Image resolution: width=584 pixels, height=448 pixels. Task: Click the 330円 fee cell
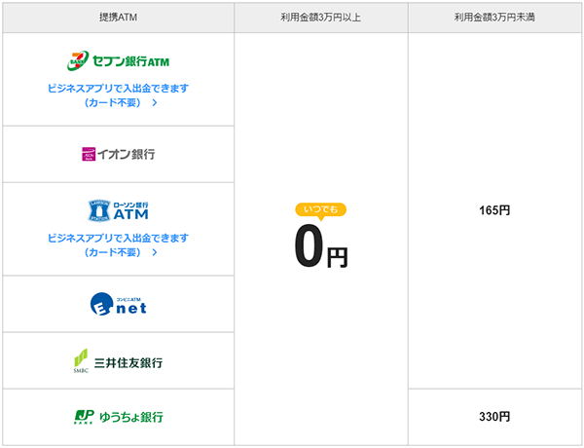(494, 417)
